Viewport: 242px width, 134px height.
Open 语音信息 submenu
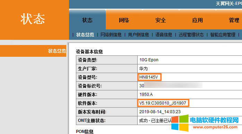(164, 35)
